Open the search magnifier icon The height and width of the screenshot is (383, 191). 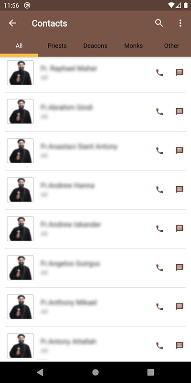[x=159, y=23]
